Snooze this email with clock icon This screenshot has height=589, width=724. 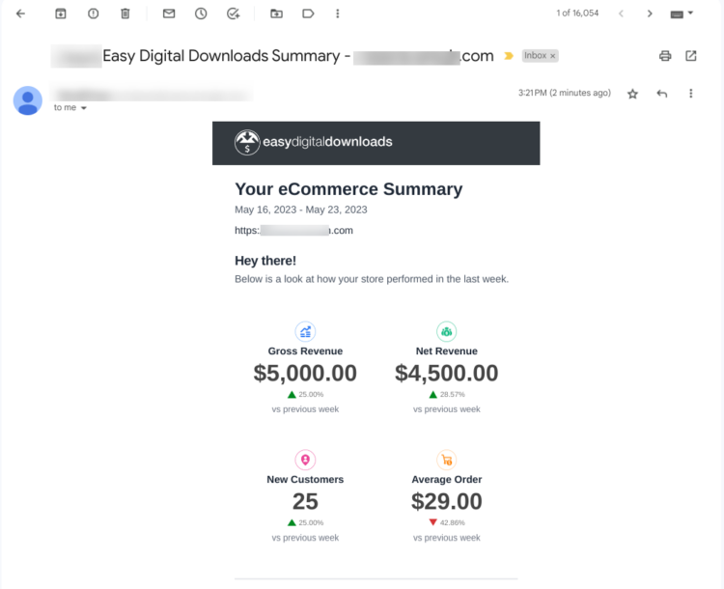(201, 14)
